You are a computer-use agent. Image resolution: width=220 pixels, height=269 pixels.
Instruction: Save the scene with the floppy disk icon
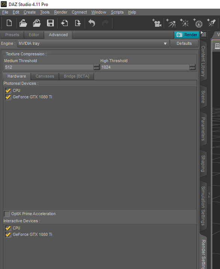(x=50, y=23)
